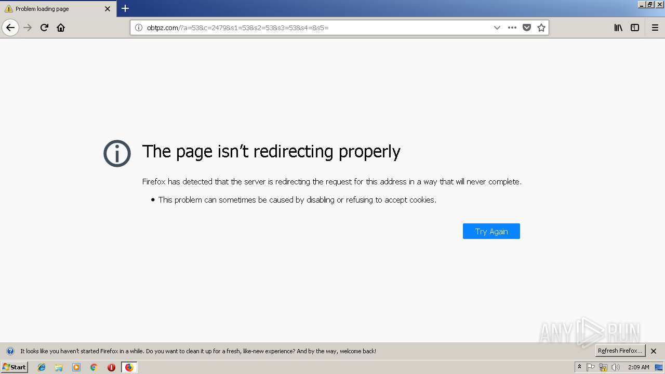Click the Try Again button
Viewport: 665px width, 374px height.
click(x=491, y=231)
